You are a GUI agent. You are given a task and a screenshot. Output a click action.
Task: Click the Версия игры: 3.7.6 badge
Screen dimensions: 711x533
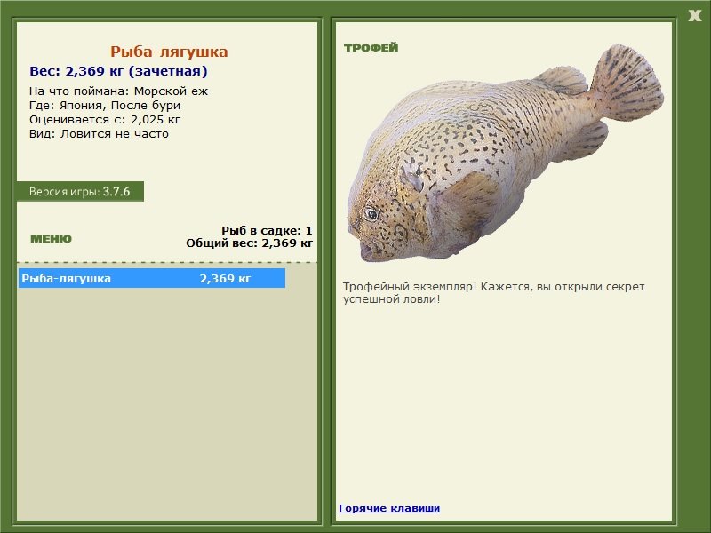point(80,191)
